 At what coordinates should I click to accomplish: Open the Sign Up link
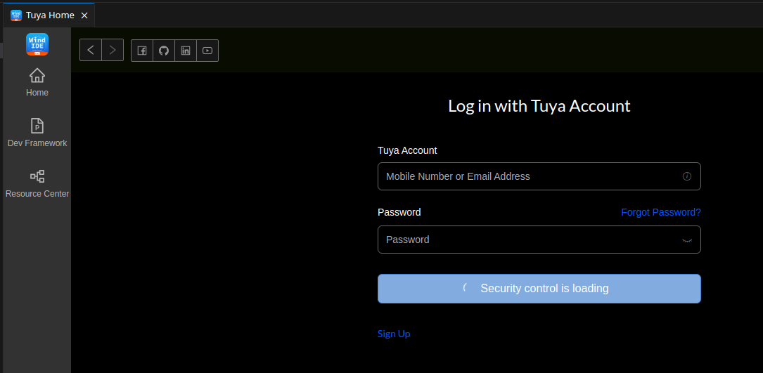[394, 334]
